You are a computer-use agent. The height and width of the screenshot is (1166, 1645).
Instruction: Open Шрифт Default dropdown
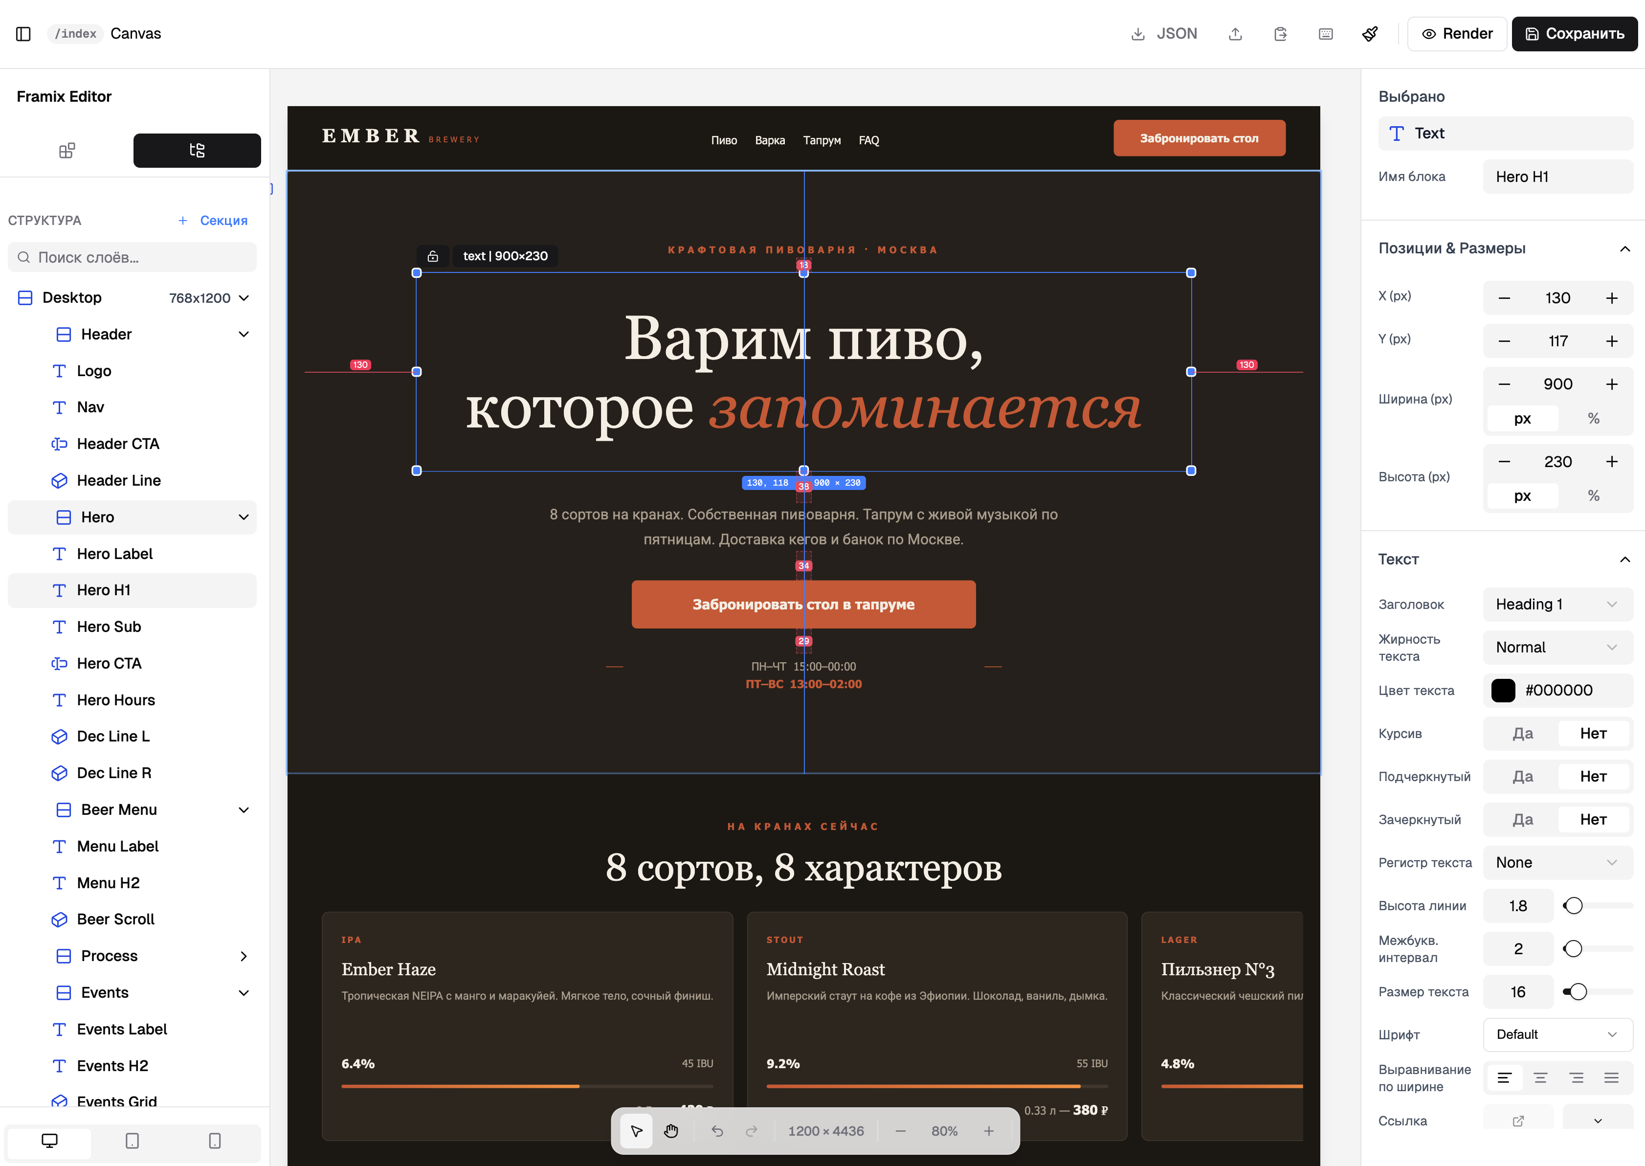[x=1557, y=1034]
